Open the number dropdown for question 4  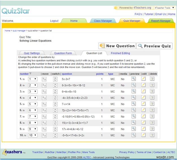33,98
